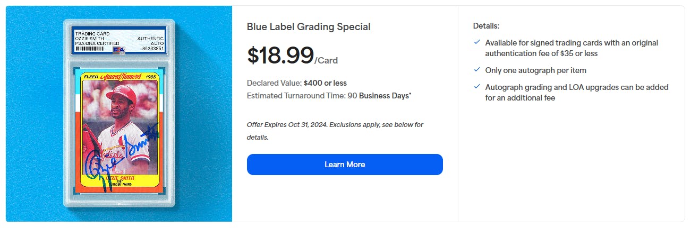Image resolution: width=691 pixels, height=228 pixels.
Task: Click the PSA logo on the slab label
Action: (x=121, y=48)
